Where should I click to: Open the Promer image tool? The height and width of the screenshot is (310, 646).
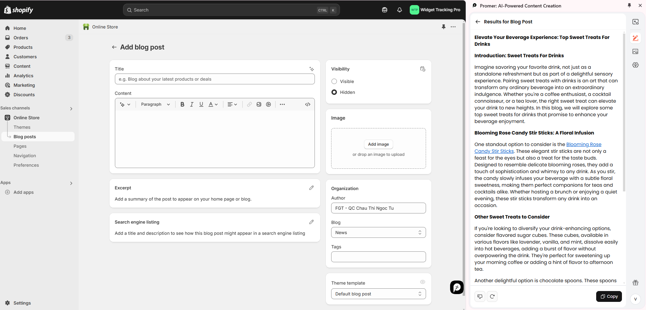pyautogui.click(x=635, y=51)
